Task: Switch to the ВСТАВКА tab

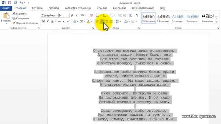Action: coord(37,8)
